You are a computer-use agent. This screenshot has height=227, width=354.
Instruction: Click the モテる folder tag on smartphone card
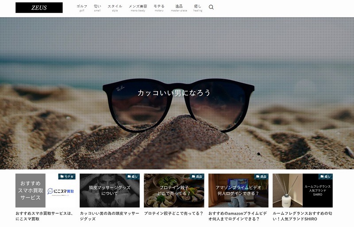67,177
